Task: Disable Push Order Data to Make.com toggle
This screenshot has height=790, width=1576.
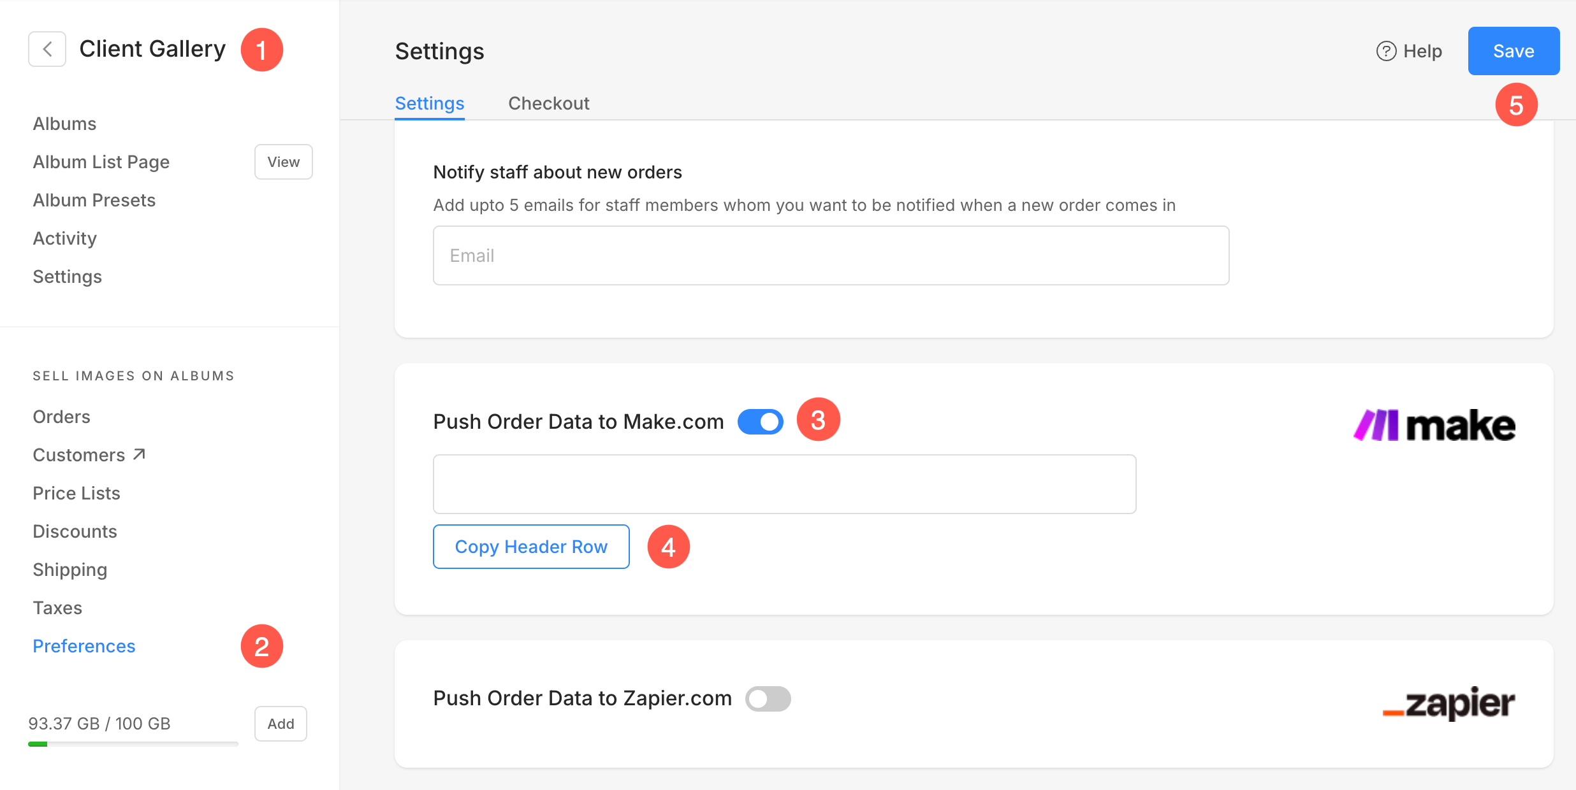Action: (x=761, y=422)
